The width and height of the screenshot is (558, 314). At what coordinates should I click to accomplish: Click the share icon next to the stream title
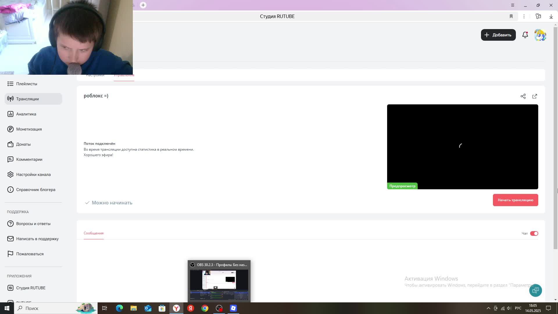523,96
